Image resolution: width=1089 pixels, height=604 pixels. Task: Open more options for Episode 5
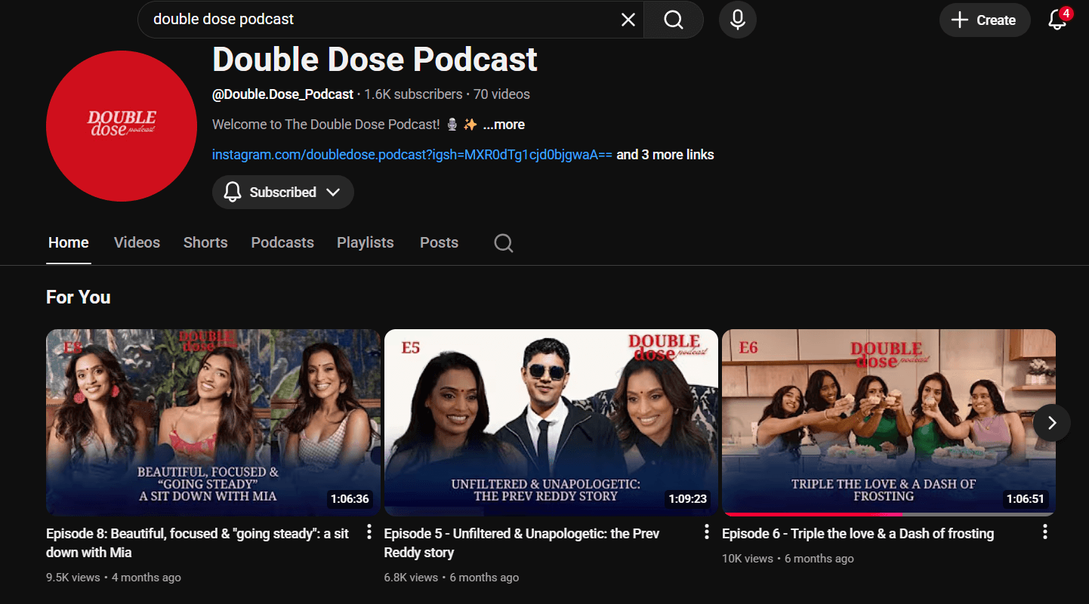tap(707, 532)
